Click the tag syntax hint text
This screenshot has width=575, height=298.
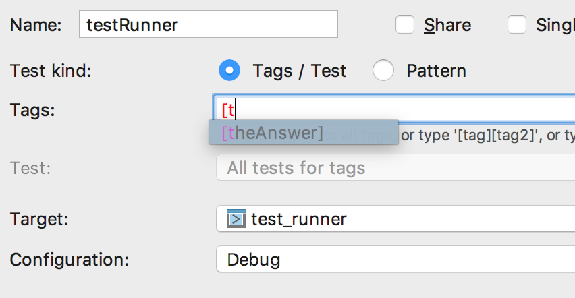click(486, 136)
